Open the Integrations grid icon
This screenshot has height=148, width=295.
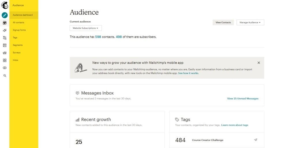[x=5, y=60]
